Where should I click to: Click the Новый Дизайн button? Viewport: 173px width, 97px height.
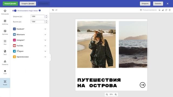click(10, 4)
